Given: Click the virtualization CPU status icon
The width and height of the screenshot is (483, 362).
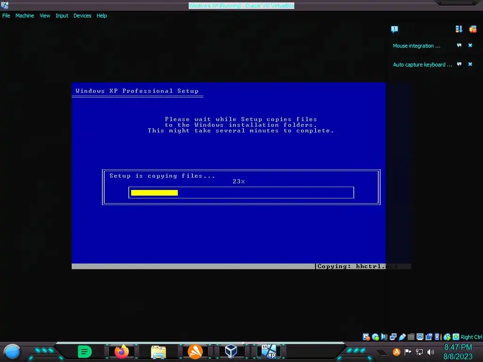Looking at the screenshot, I should (437, 337).
